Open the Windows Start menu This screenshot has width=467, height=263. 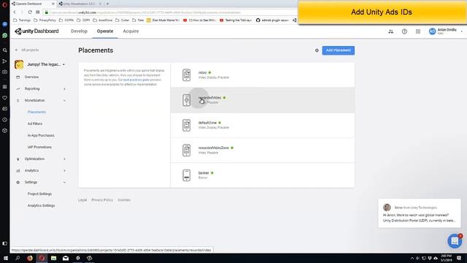tap(5, 258)
